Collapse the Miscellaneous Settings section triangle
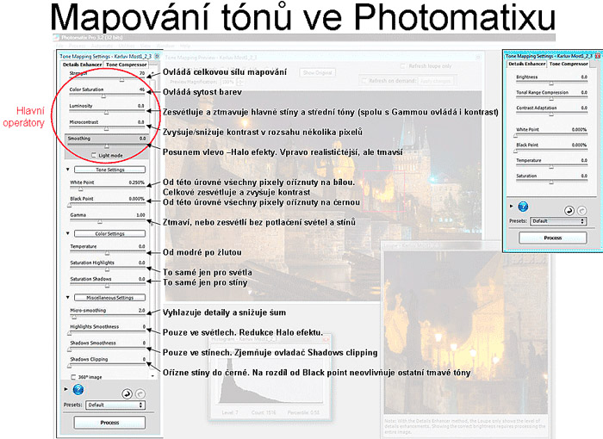Image resolution: width=603 pixels, height=439 pixels. coord(67,297)
